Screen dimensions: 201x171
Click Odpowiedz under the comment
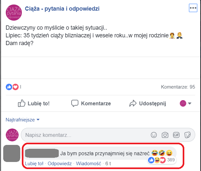(60, 164)
